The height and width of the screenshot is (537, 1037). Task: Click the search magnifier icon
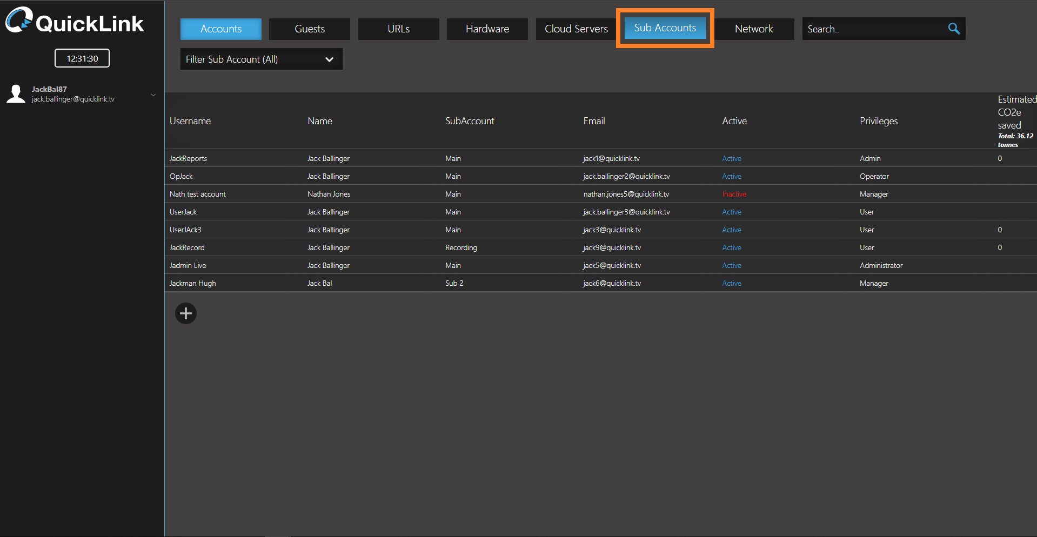954,29
